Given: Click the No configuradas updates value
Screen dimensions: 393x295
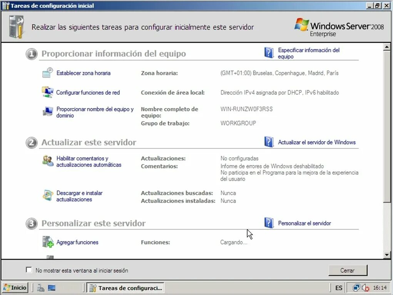Looking at the screenshot, I should click(x=239, y=158).
